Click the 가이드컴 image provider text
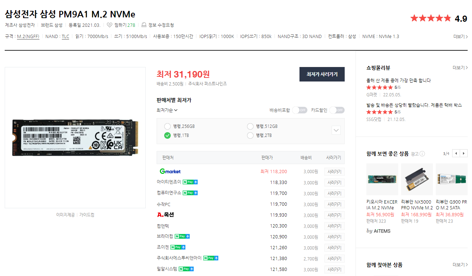Viewport: 472px width, 276px height. point(87,215)
